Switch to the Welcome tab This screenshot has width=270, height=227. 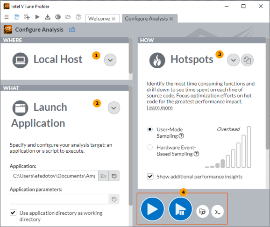pyautogui.click(x=99, y=19)
